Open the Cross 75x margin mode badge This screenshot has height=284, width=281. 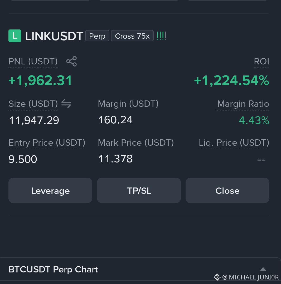[132, 36]
